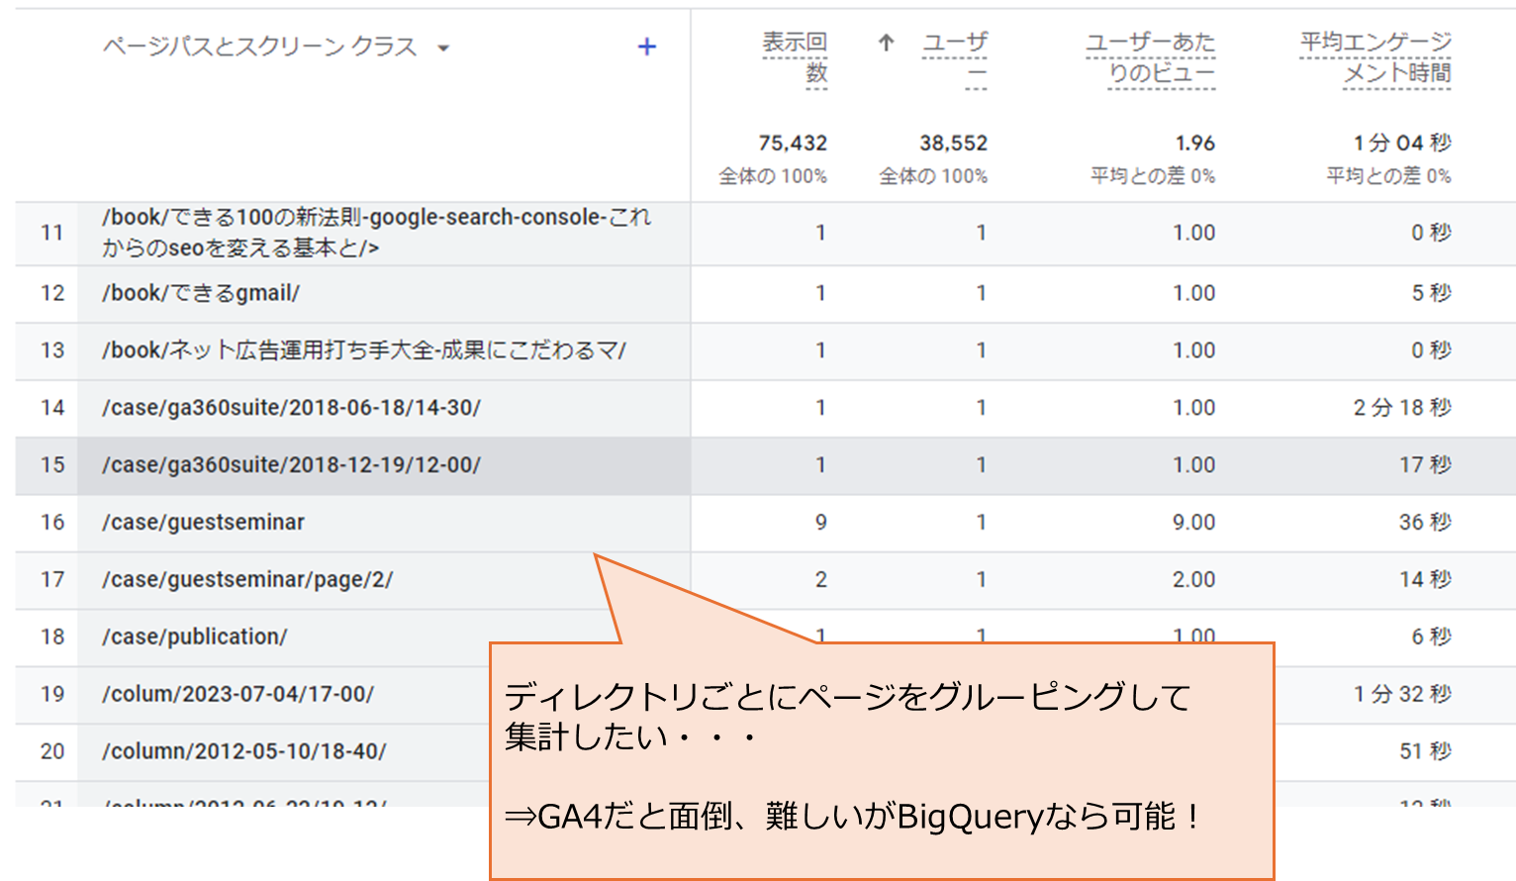The image size is (1516, 881).
Task: Click /case/ga360suite/2018-06-18/14-30/ path
Action: click(x=291, y=408)
